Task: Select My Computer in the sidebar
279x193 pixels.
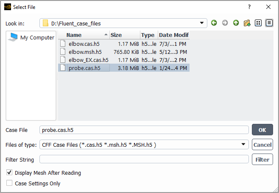Action: coord(37,38)
